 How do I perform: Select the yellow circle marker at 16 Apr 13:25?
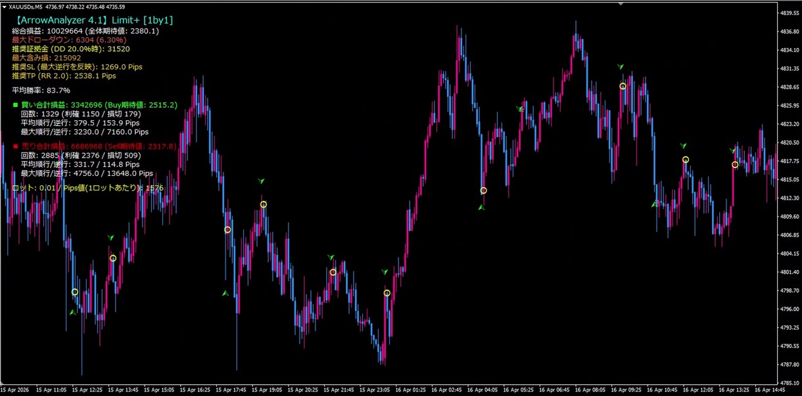735,165
